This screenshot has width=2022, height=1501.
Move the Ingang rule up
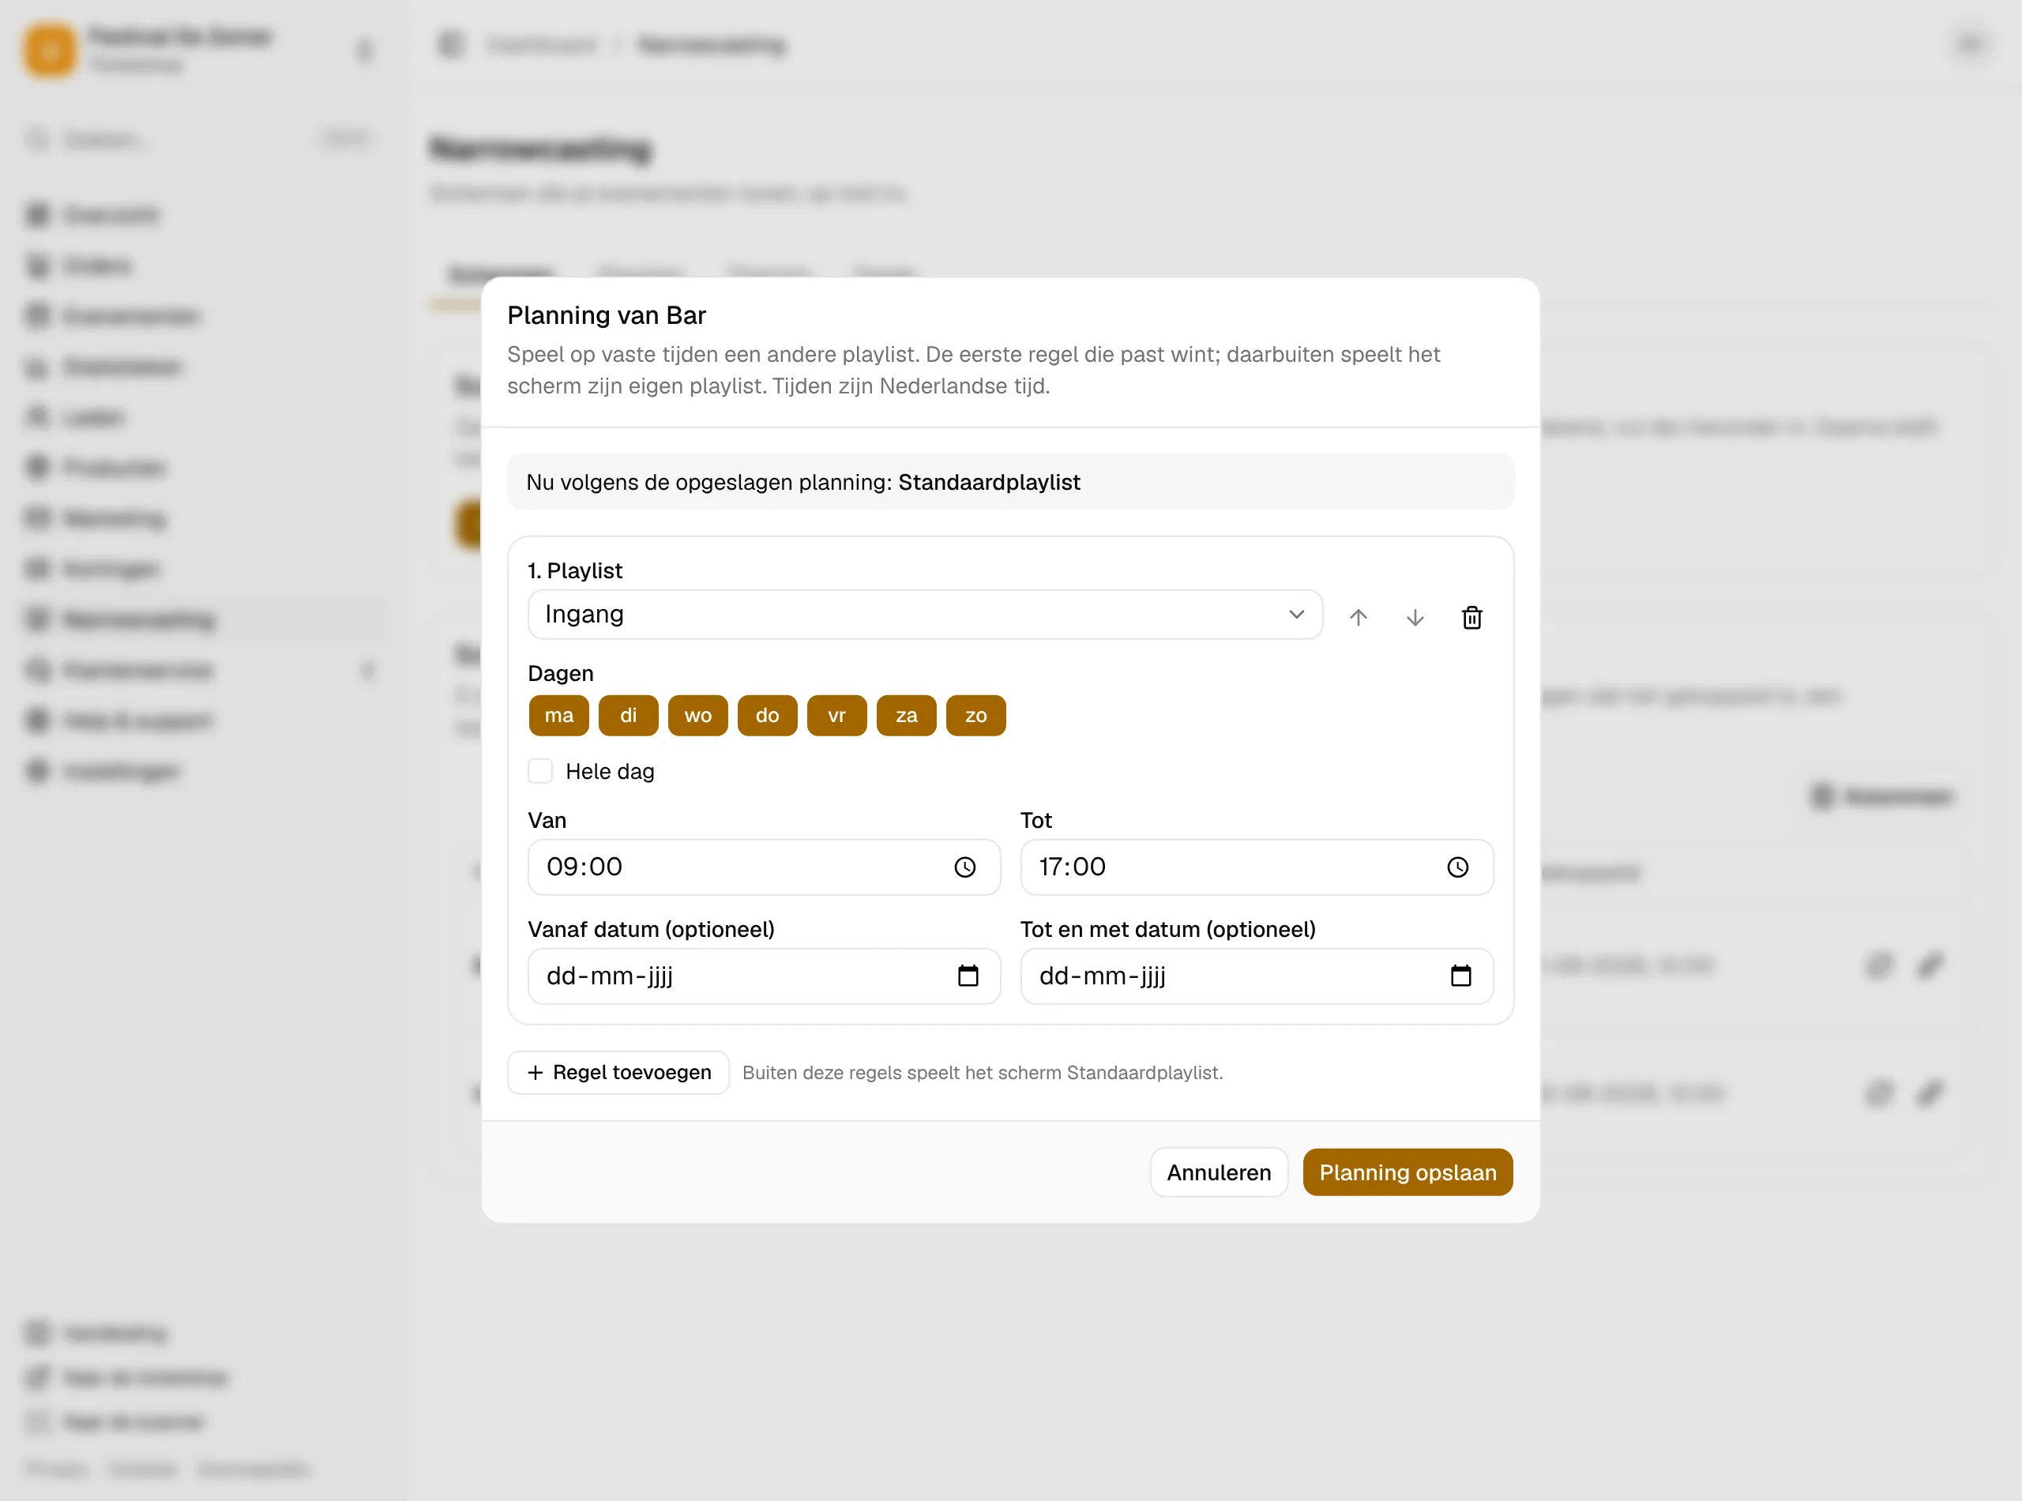(1358, 618)
